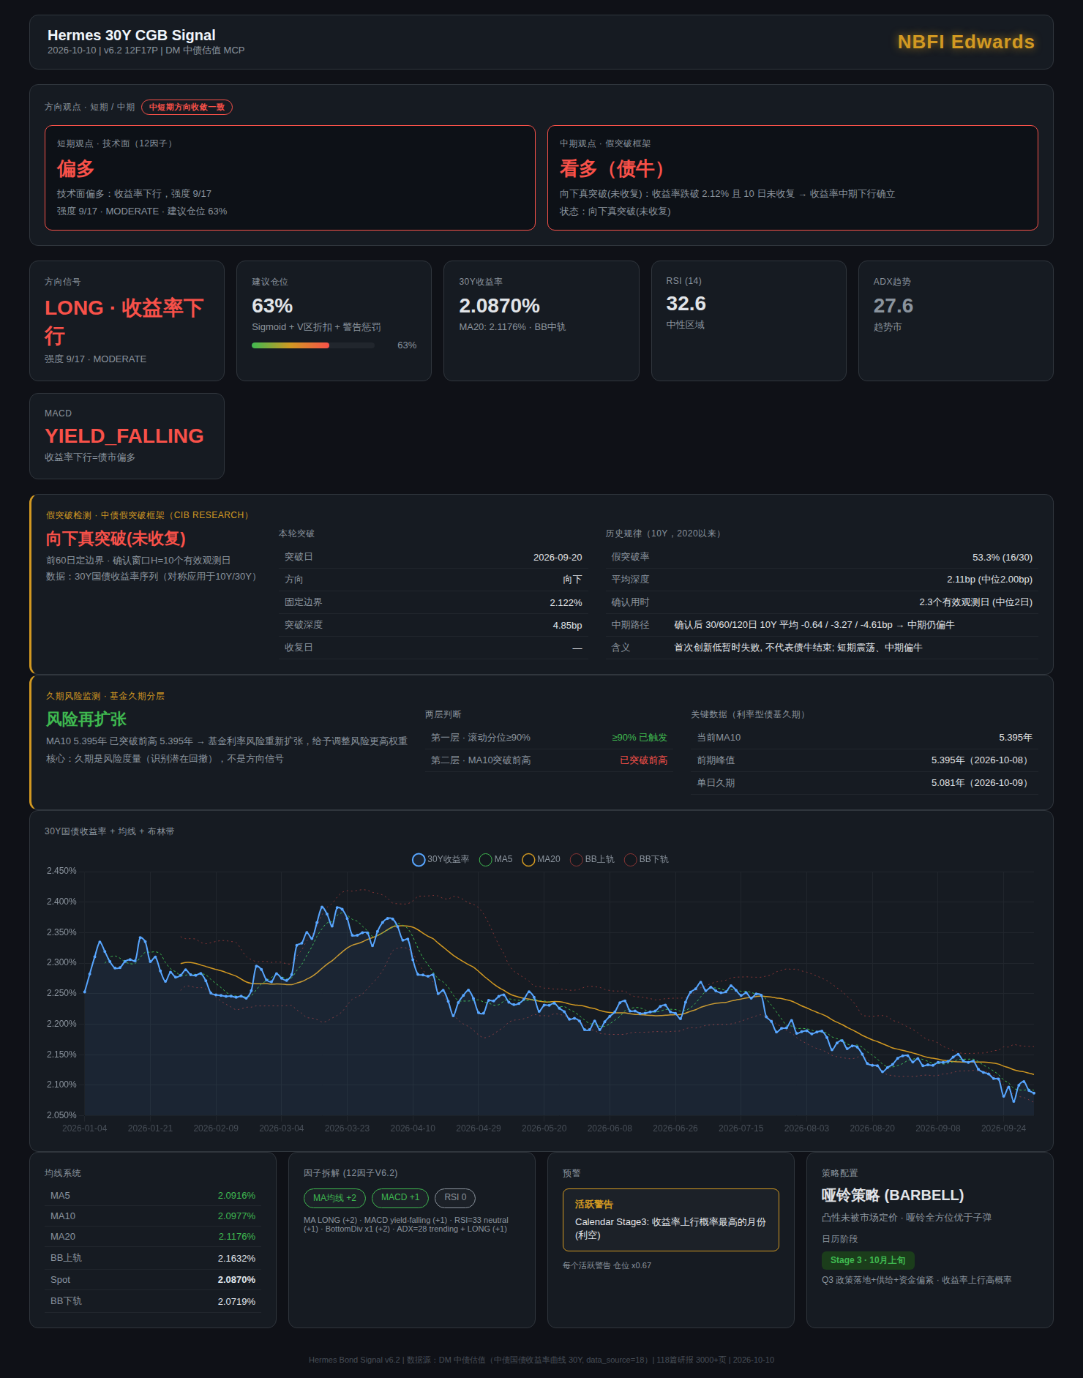Click breakout depth value 4.85bp
1083x1378 pixels.
[x=567, y=626]
